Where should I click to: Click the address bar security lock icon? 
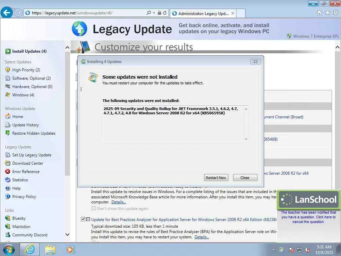(160, 13)
